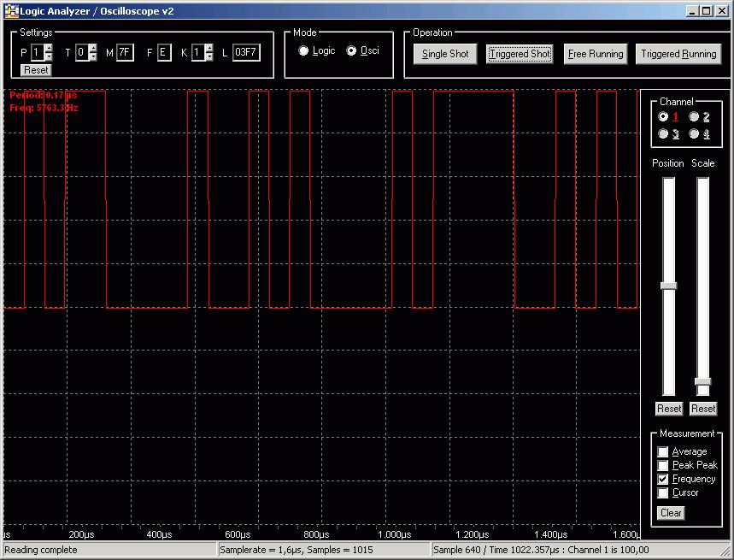Enable the Average measurement checkbox

pos(663,452)
